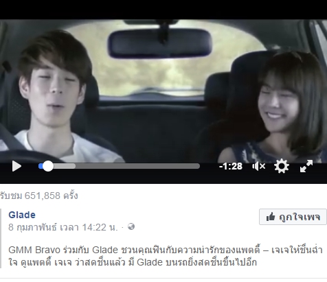Expand the video to fullscreen
Viewport: 327px width, 282px height.
click(x=306, y=166)
